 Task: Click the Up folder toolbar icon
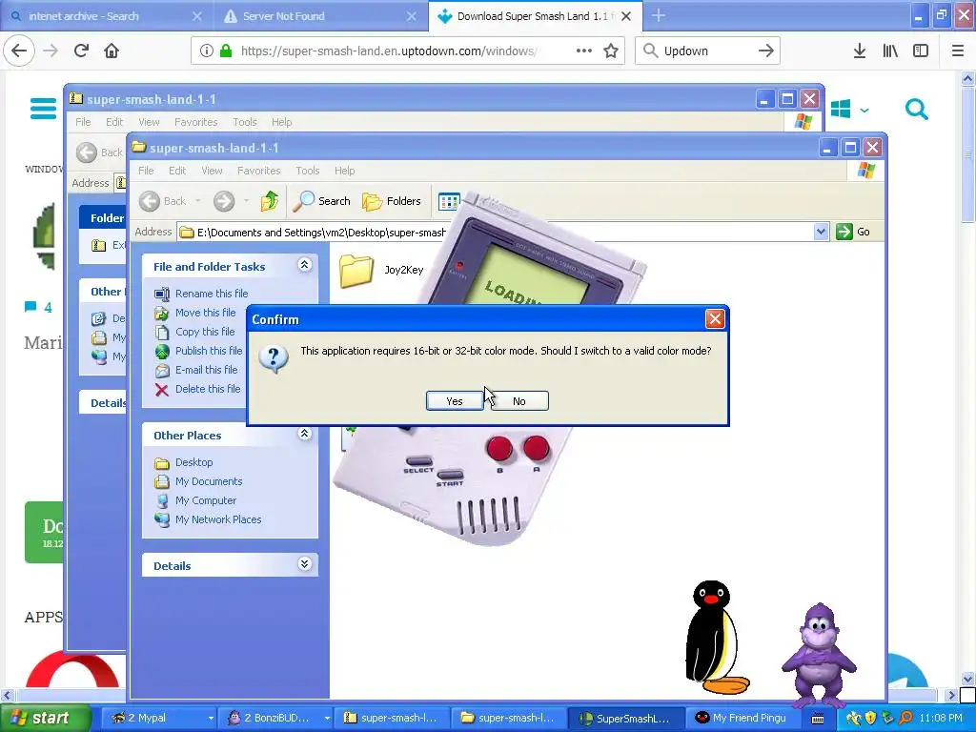pos(269,200)
